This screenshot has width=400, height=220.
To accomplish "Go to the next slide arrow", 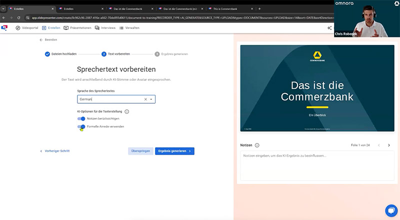I will coord(389,145).
